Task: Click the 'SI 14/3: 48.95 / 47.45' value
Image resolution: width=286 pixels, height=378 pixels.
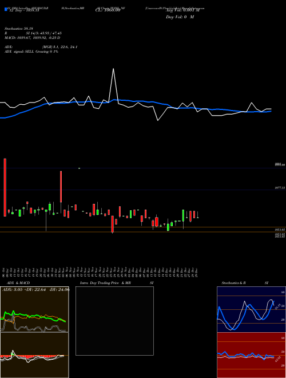Action: pos(43,33)
